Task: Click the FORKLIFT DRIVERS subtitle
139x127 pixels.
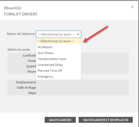Action: click(x=21, y=14)
